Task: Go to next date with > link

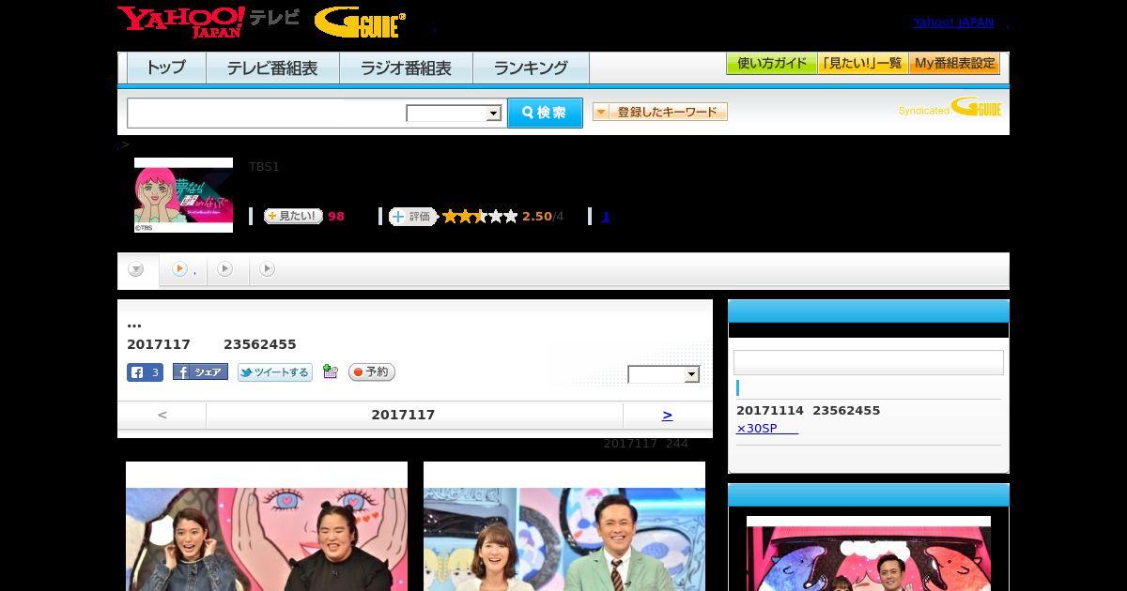Action: (x=668, y=415)
